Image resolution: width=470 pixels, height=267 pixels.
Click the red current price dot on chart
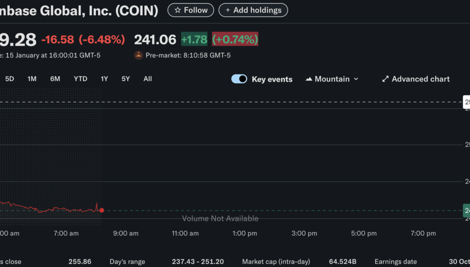pos(102,210)
